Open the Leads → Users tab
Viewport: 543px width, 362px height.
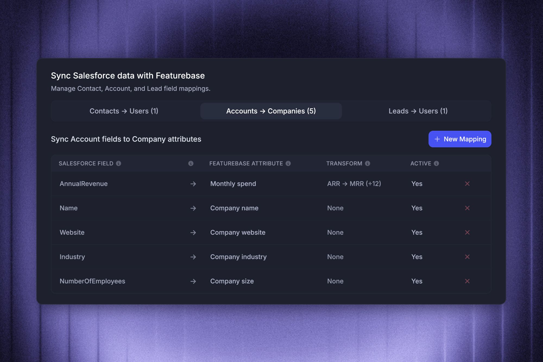[418, 111]
